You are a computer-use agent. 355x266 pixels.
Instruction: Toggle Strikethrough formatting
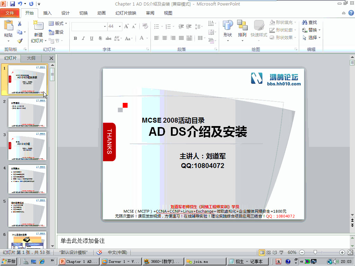click(x=109, y=38)
